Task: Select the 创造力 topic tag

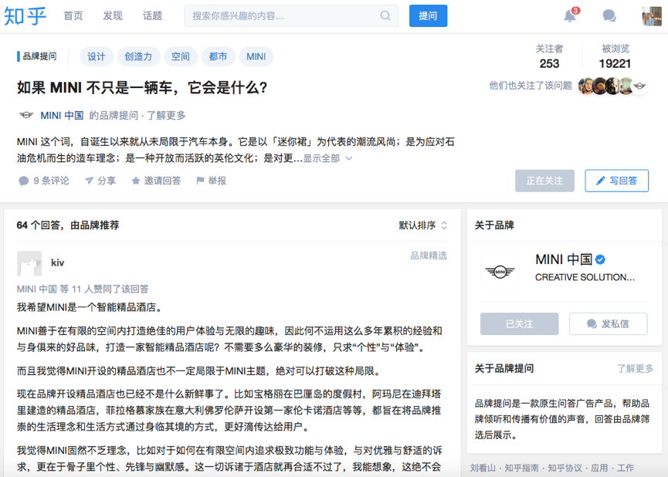Action: [138, 56]
